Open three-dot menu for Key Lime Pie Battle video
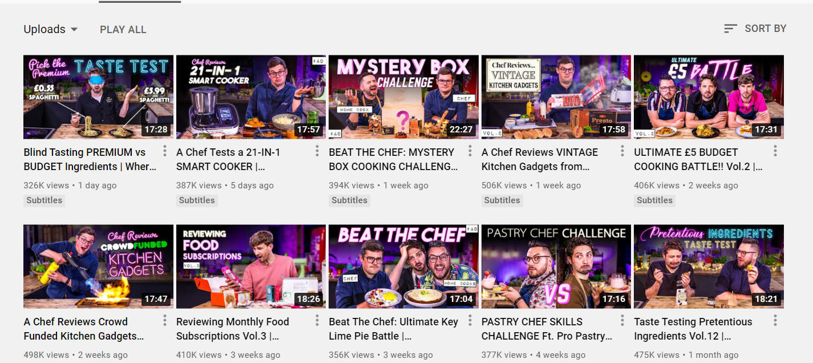 click(470, 320)
